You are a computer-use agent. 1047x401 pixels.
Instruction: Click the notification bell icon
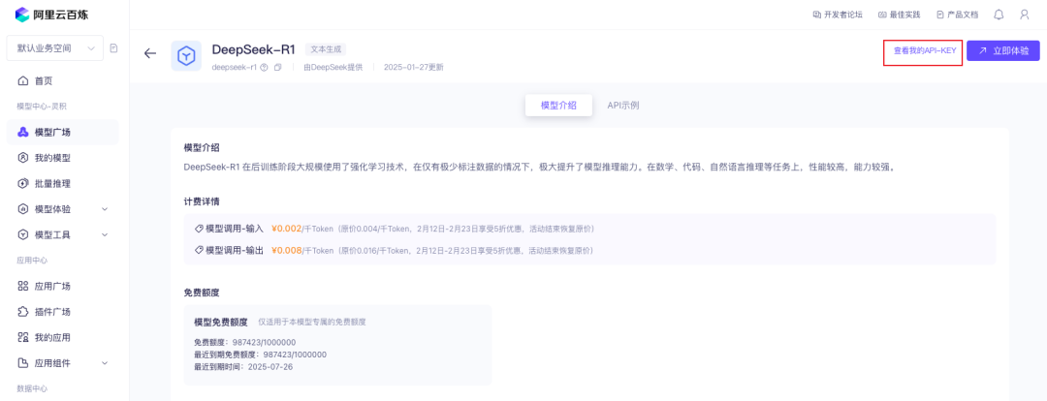pyautogui.click(x=999, y=14)
